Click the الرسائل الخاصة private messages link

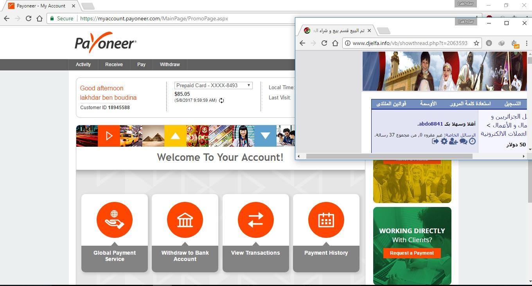(460, 135)
